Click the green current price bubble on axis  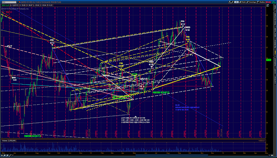[x=268, y=60]
